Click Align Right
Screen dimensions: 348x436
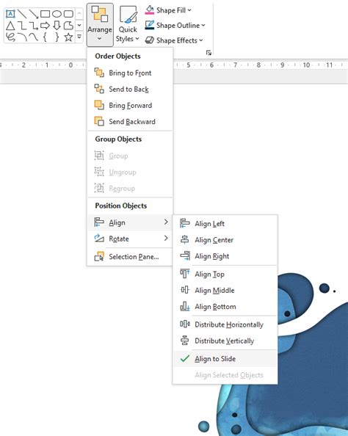(225, 256)
